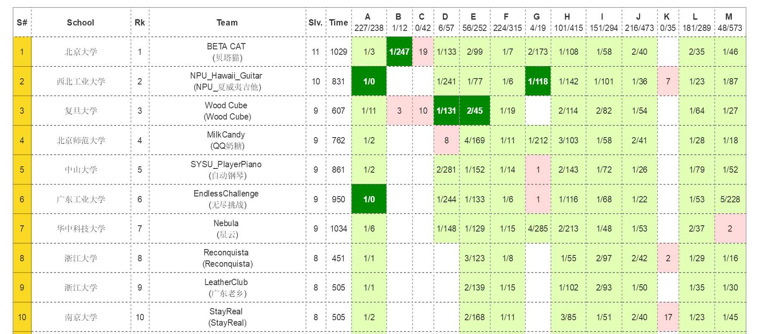Click the dark green 1/247 cell
The width and height of the screenshot is (757, 334).
tap(399, 52)
